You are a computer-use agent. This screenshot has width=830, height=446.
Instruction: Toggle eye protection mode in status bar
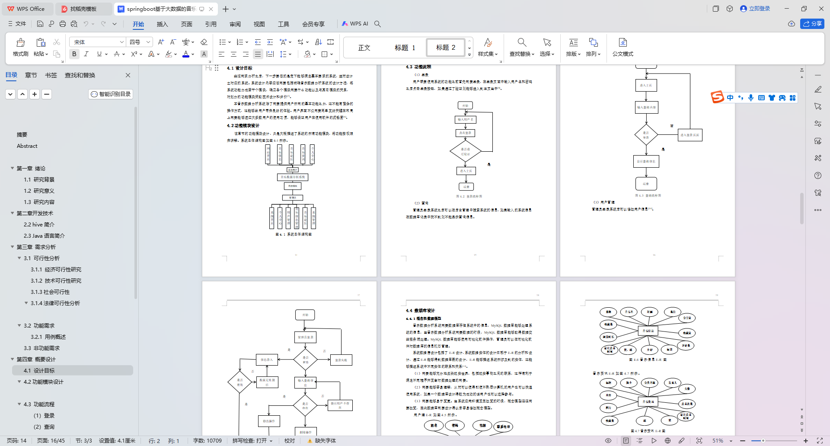(x=608, y=441)
